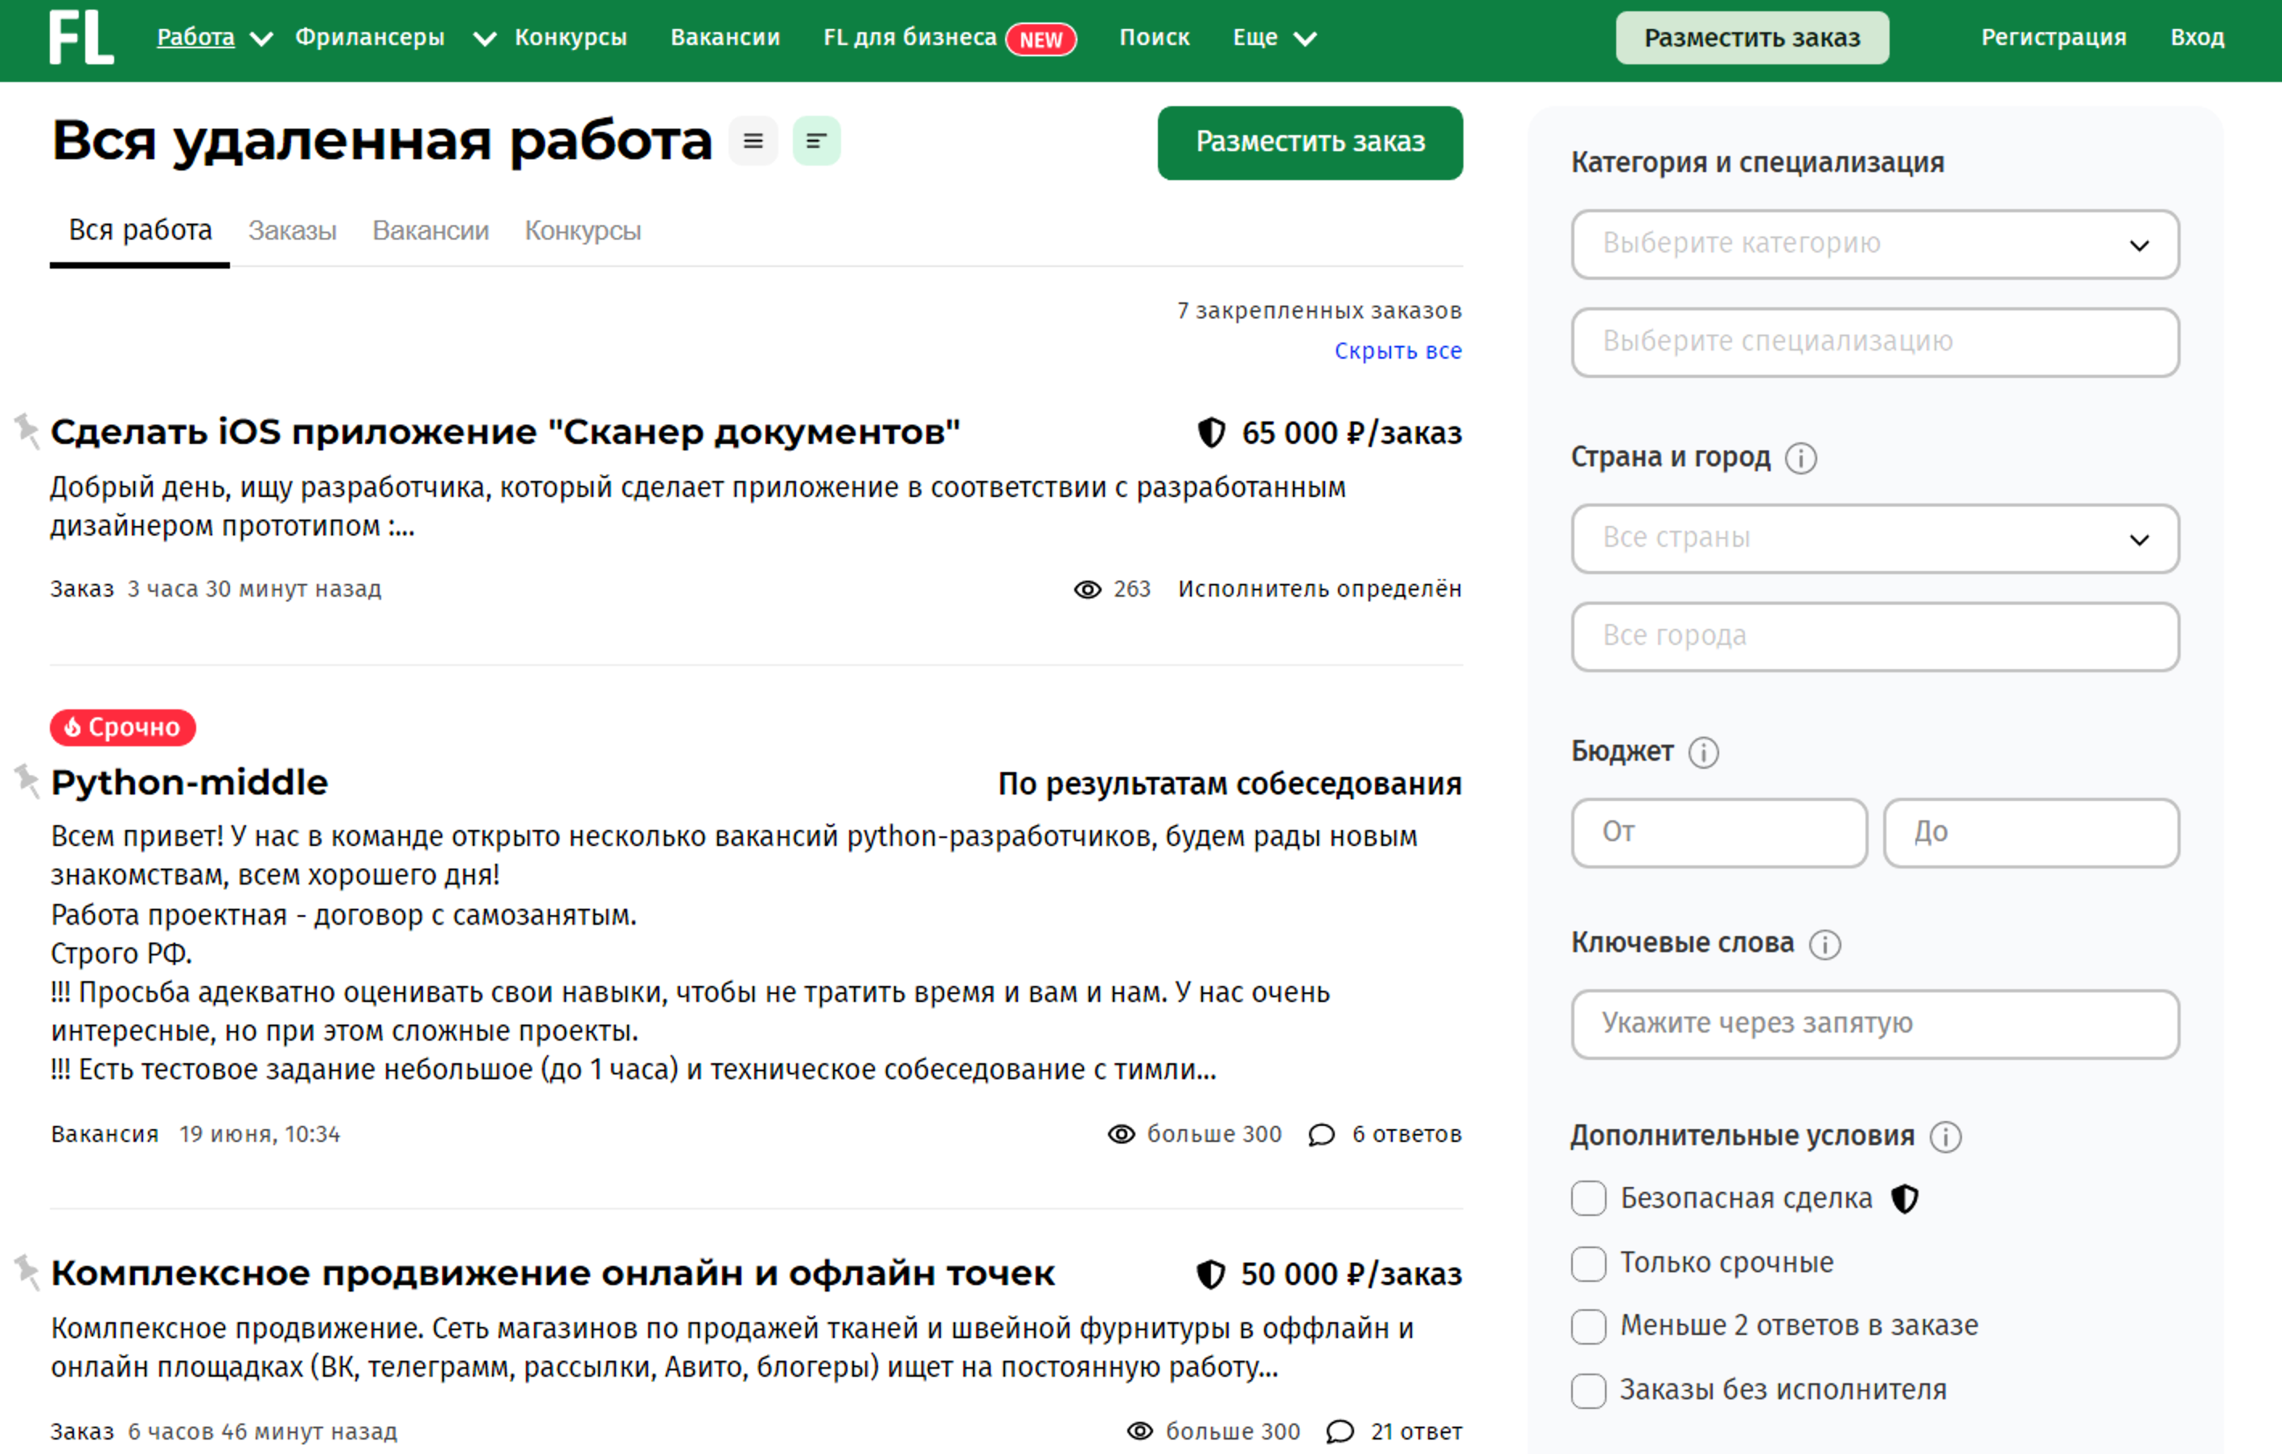Open FL для бизнеса menu item
Screen dimensions: 2282x1454
point(909,37)
